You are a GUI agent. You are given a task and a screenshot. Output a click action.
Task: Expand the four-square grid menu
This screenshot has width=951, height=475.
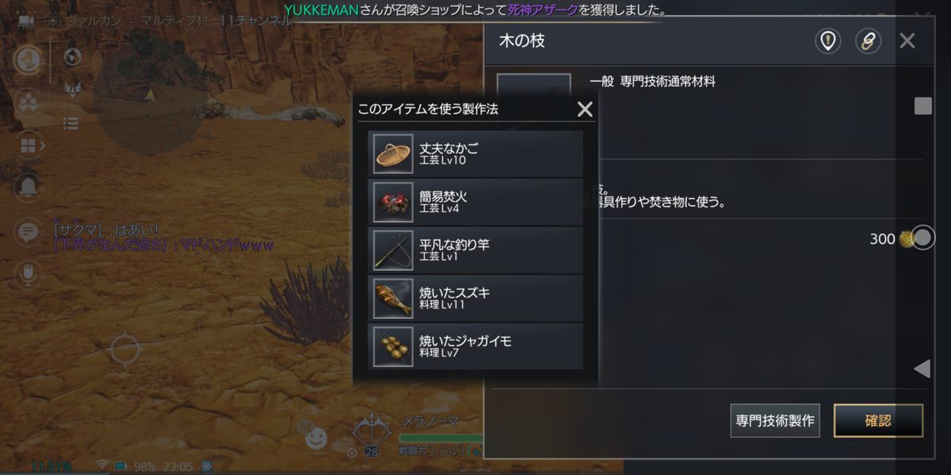point(28,146)
